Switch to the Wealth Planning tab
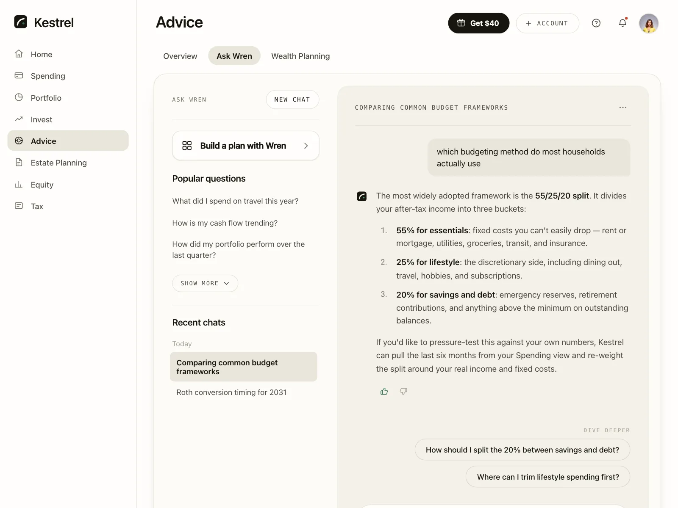Screen dimensions: 678x508 (300, 56)
